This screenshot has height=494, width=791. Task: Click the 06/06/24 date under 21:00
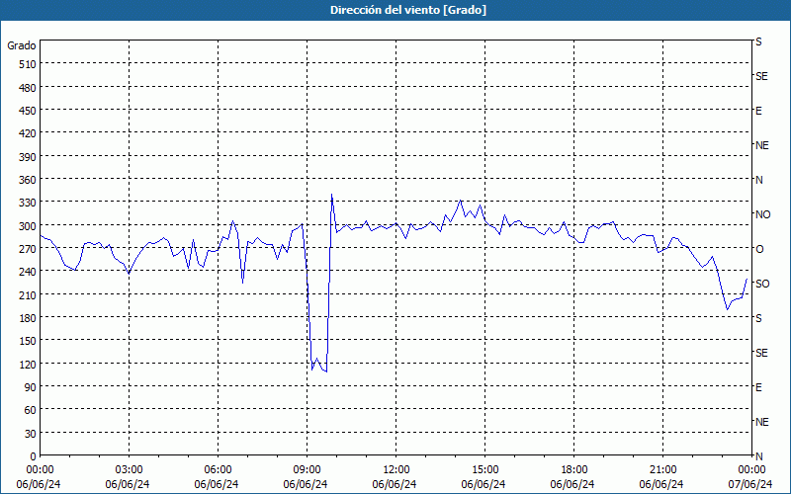[x=661, y=484]
